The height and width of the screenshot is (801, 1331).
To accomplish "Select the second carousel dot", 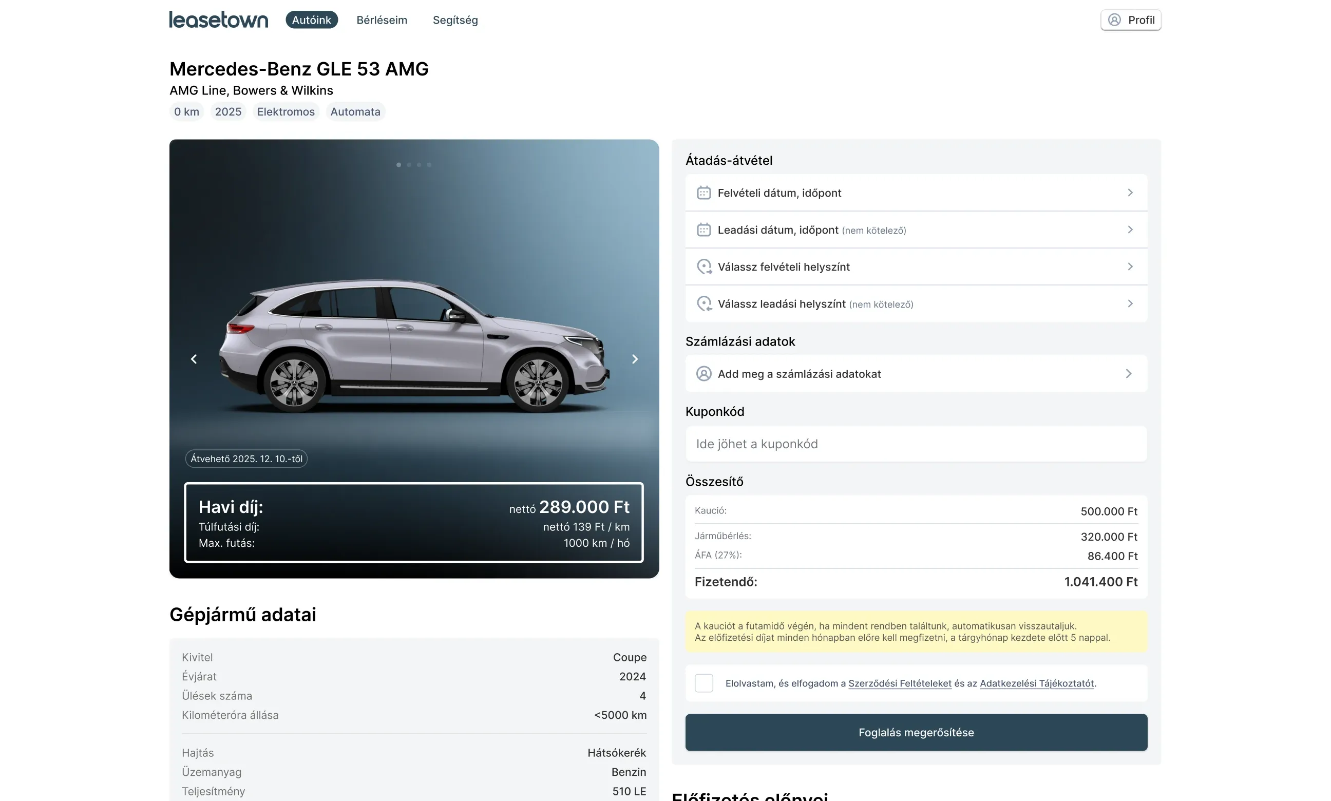I will (409, 165).
